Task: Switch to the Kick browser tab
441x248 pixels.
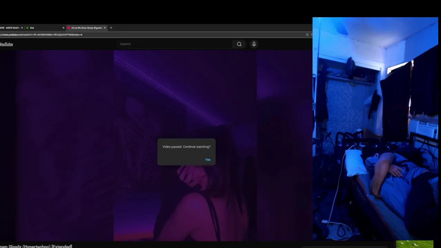Action: 45,28
